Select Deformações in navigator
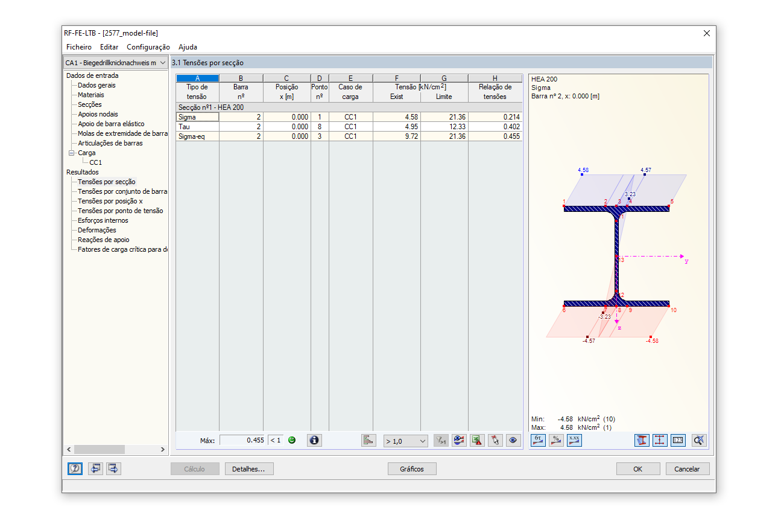 [97, 230]
